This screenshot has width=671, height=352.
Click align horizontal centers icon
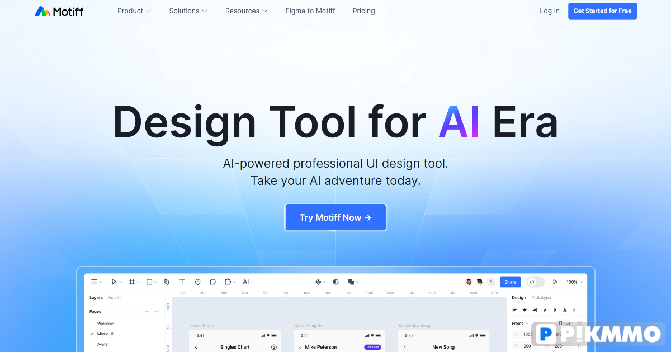(524, 310)
